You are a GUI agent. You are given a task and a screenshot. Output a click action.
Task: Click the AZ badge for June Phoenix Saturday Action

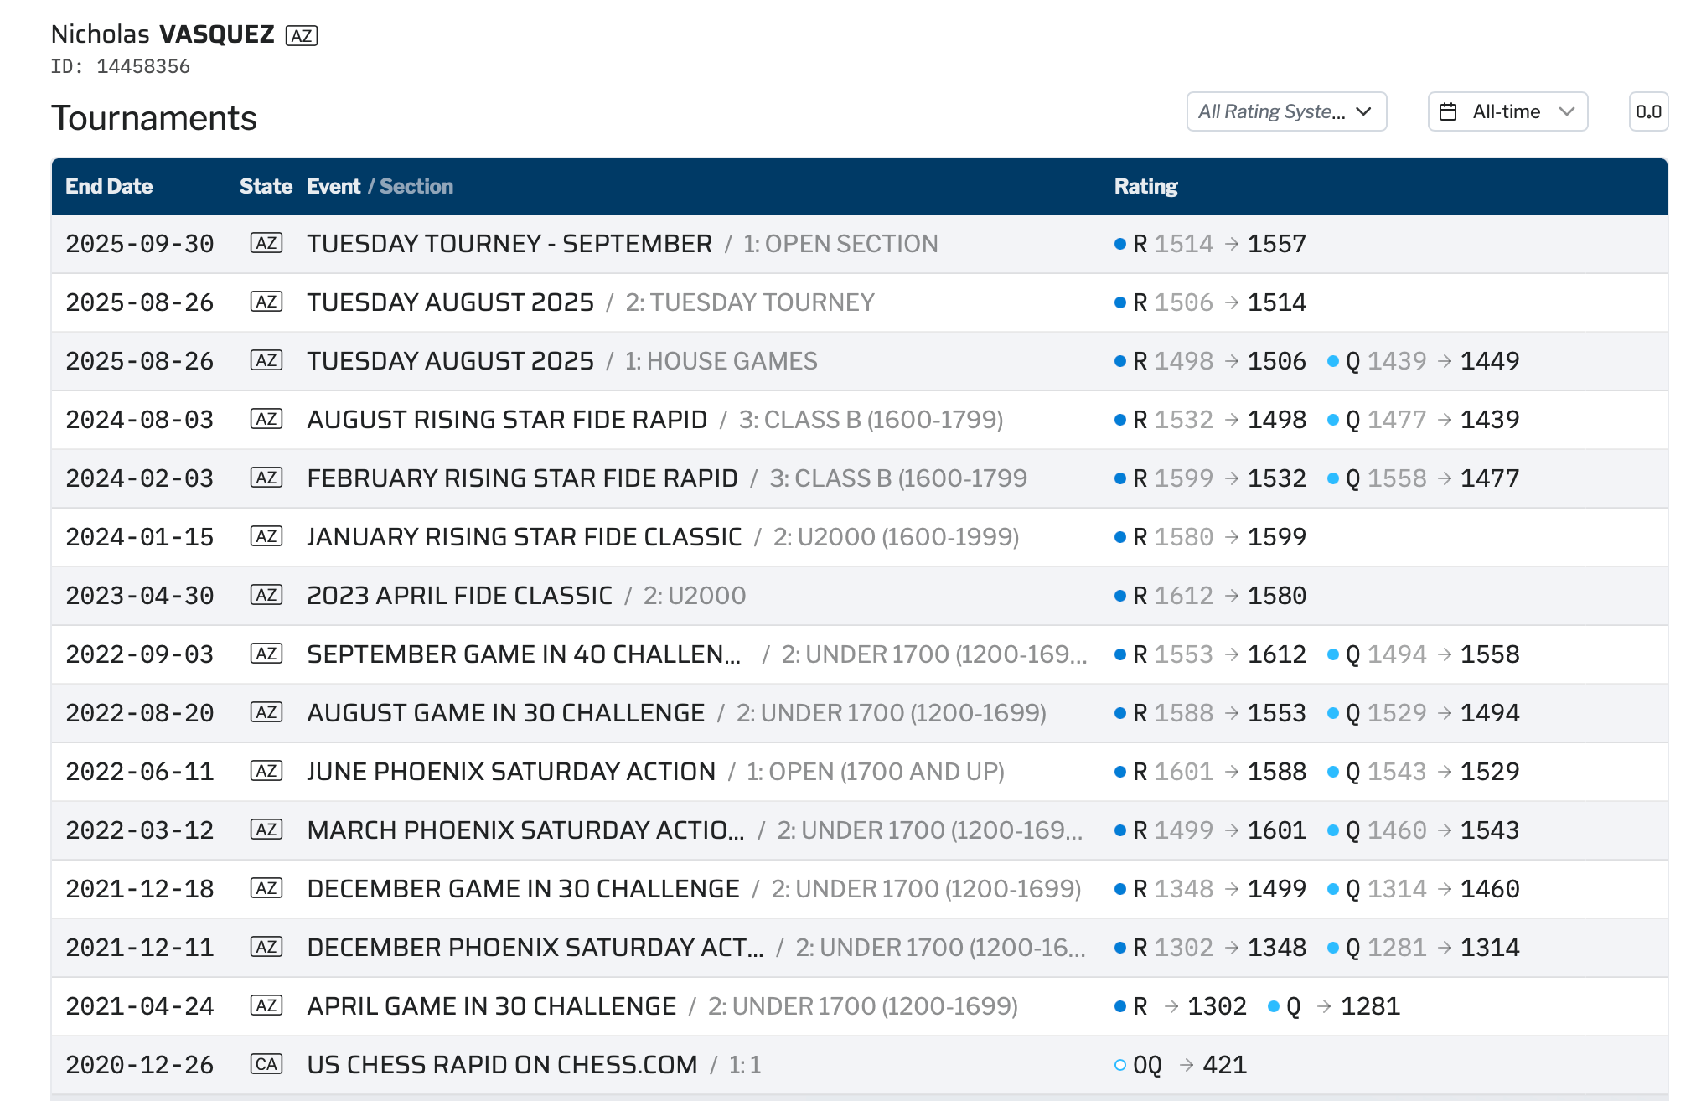266,772
